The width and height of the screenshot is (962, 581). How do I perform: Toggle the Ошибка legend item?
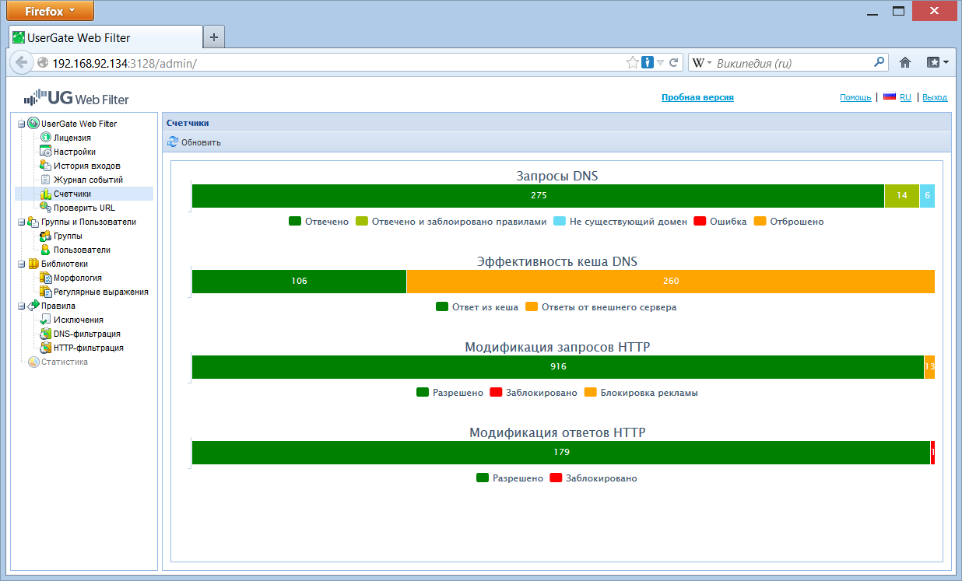click(720, 222)
